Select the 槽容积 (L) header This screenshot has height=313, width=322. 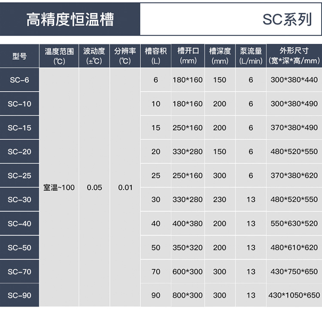156,56
